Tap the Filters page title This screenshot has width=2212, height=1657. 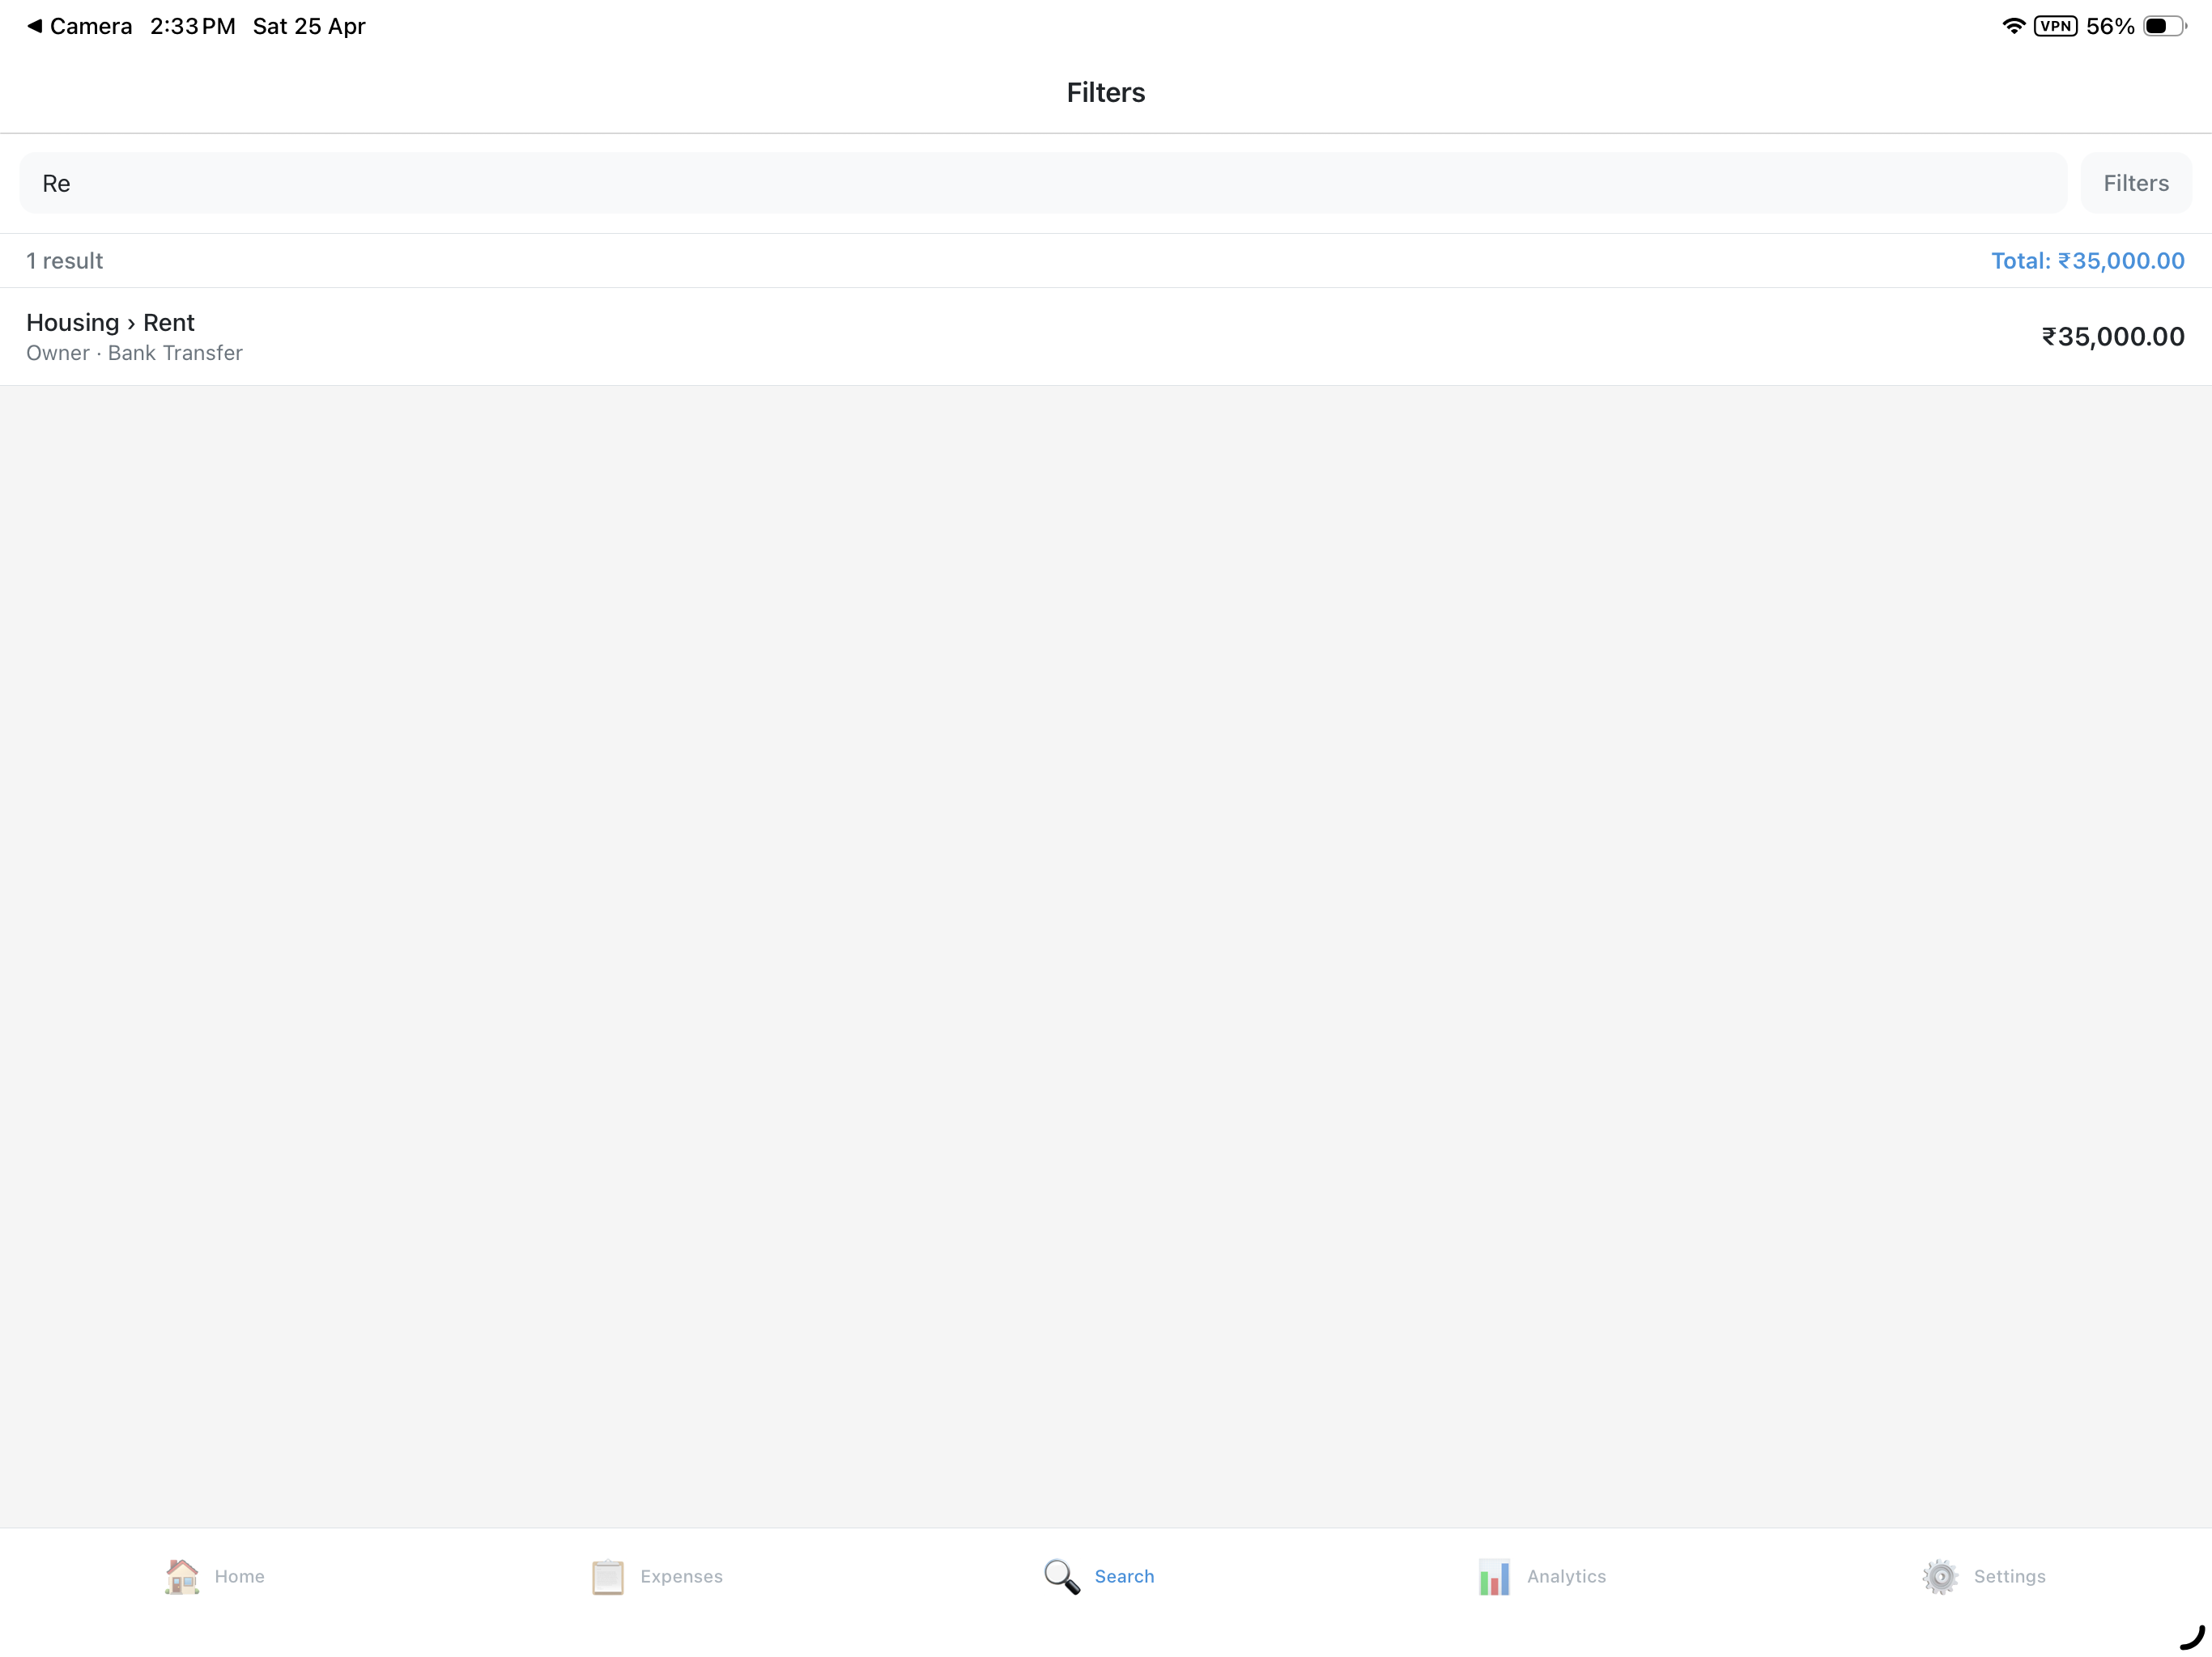coord(1106,92)
